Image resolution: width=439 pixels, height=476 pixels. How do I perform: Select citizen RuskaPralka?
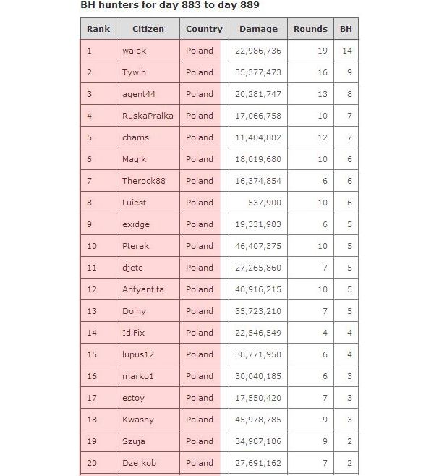[x=148, y=116]
